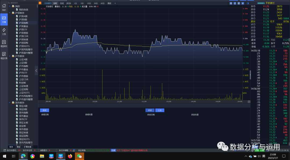Open File Explorer from taskbar
Screen dimensions: 290x160
pyautogui.click(x=42, y=156)
